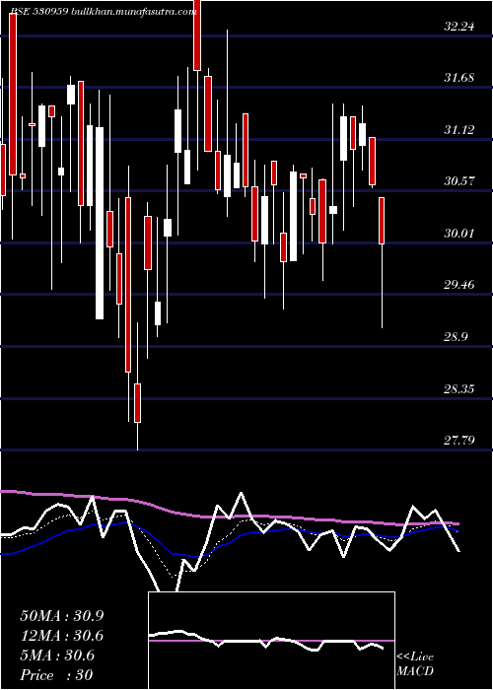Screen dimensions: 493x690
Task: Select the 5MA : 30.6 indicator text
Action: [x=57, y=655]
